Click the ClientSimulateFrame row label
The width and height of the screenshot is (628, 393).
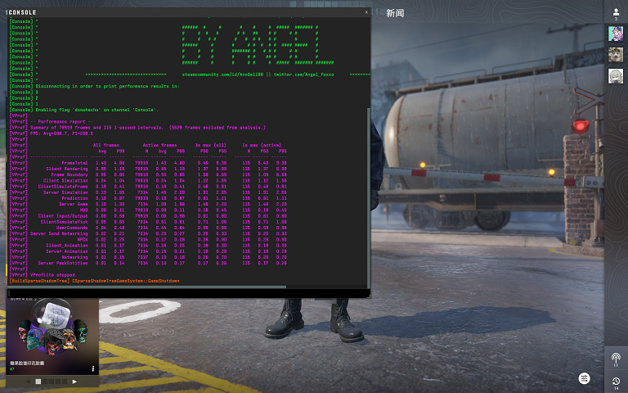tap(63, 187)
